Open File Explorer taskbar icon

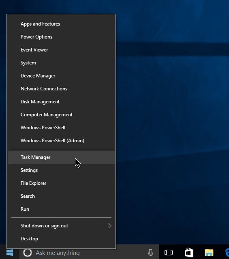(x=209, y=253)
